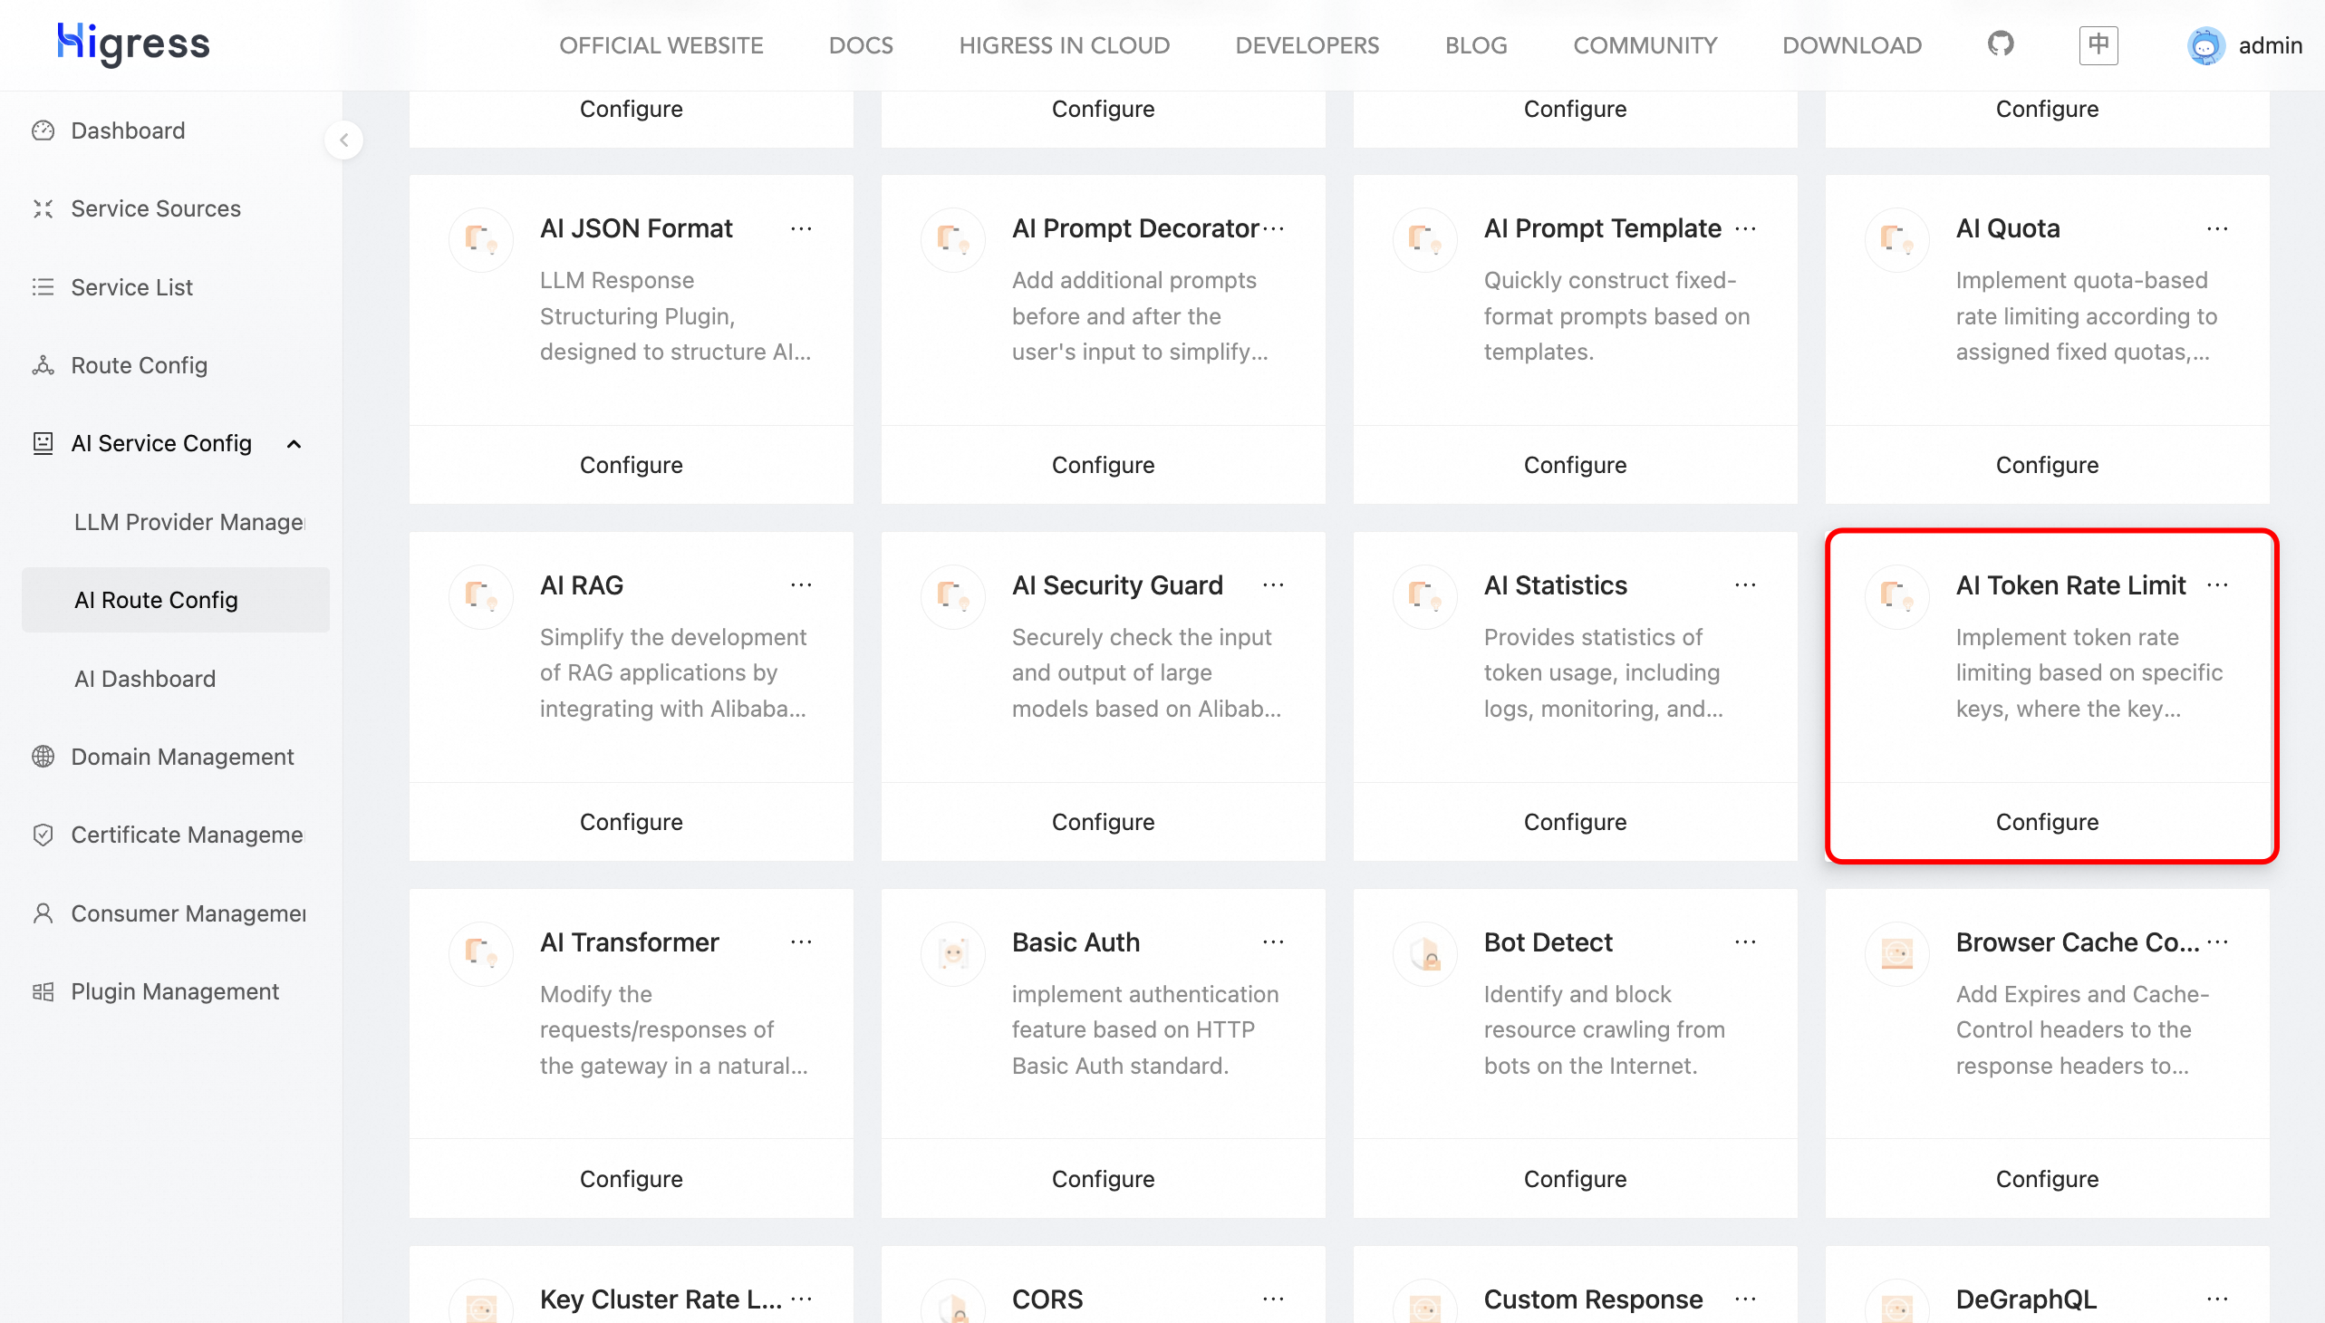The height and width of the screenshot is (1323, 2325).
Task: Open Dashboard from the sidebar
Action: pyautogui.click(x=127, y=130)
